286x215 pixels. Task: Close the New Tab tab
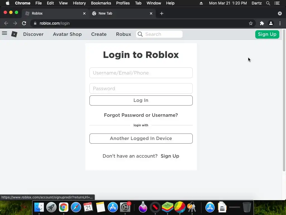151,13
